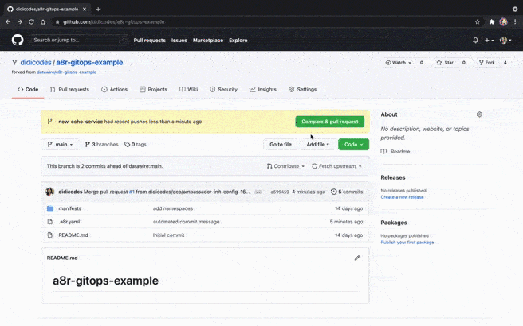The height and width of the screenshot is (326, 523).
Task: Bookmark the page with the star icon
Action: (x=478, y=22)
